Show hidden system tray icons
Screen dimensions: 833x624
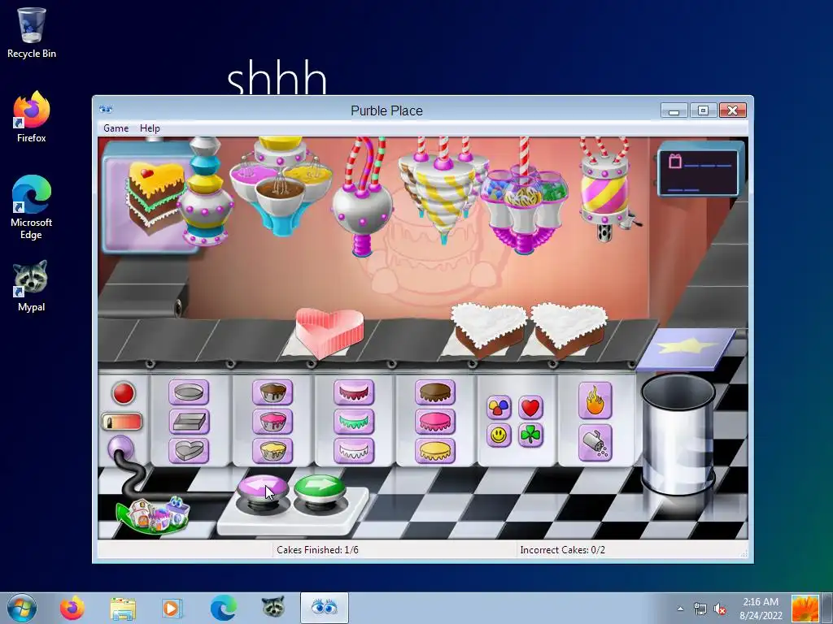tap(680, 609)
